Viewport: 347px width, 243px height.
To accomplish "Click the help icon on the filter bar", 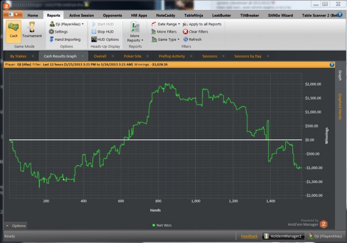I will tap(332, 64).
